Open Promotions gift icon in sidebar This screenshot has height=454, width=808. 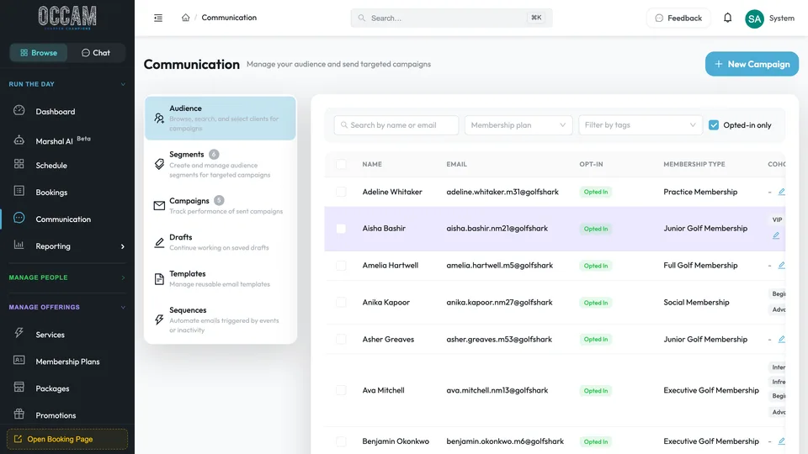pos(19,414)
